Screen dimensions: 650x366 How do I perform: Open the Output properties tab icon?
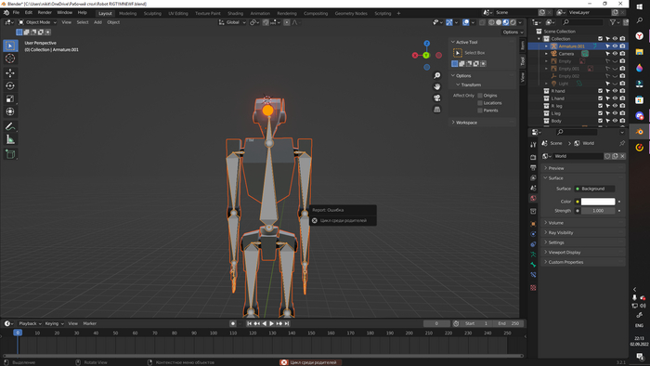coord(533,167)
